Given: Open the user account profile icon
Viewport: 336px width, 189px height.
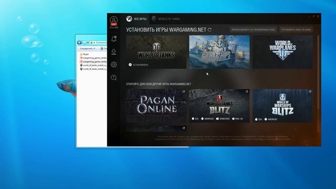Looking at the screenshot, I should 114,20.
